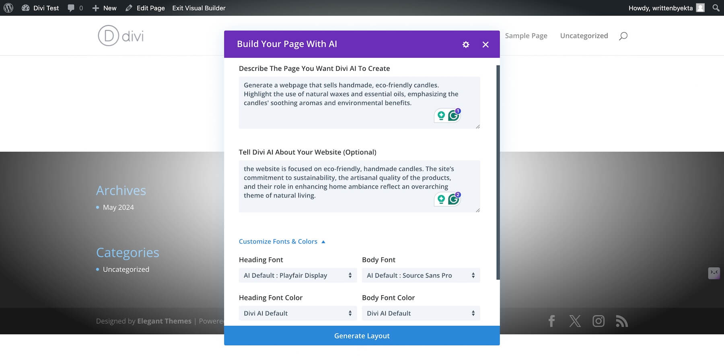Open the May 2024 archive link
The height and width of the screenshot is (356, 724).
[x=118, y=207]
